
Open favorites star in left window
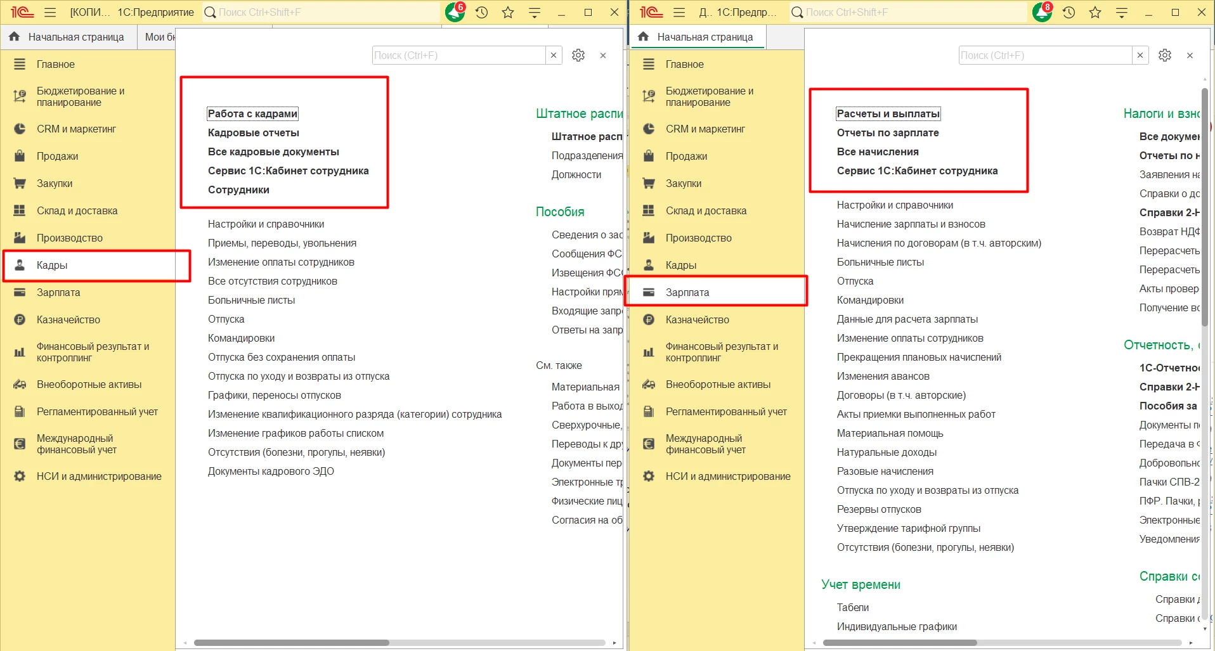[x=508, y=12]
